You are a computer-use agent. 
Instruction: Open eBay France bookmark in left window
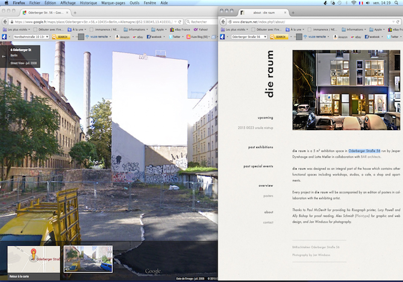[180, 30]
